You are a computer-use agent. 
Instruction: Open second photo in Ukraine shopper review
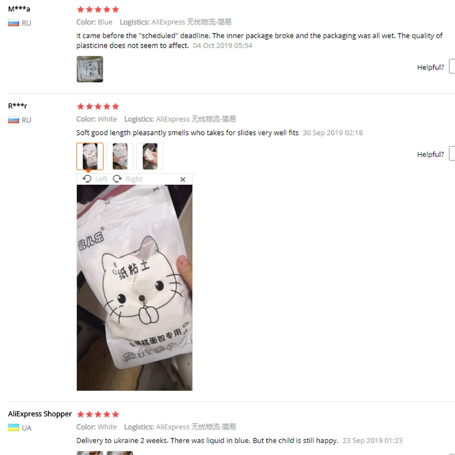pyautogui.click(x=120, y=453)
